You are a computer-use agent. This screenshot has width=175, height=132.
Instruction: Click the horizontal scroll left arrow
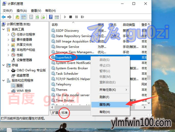point(52,107)
